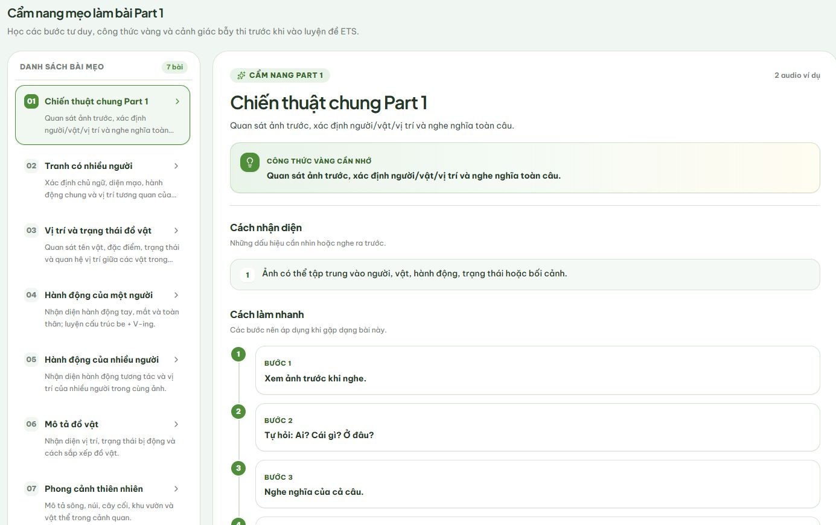Screen dimensions: 836x525
Task: Click the Bước 3 Nghe nghĩa card
Action: [537, 484]
